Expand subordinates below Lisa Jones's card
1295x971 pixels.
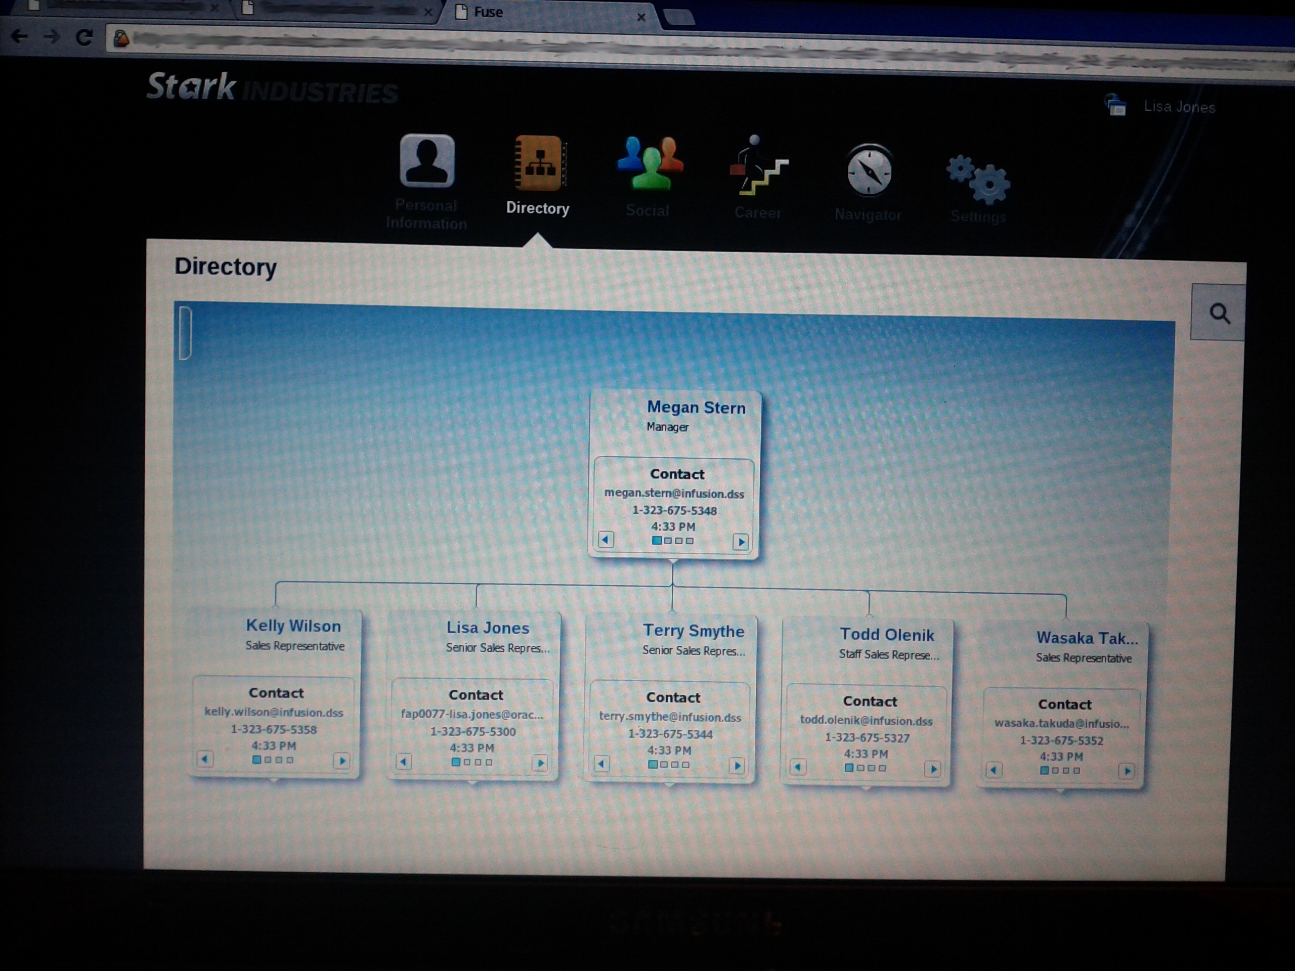click(473, 783)
